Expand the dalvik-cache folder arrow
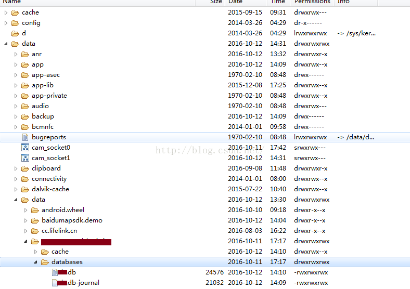This screenshot has height=289, width=410. pyautogui.click(x=16, y=189)
